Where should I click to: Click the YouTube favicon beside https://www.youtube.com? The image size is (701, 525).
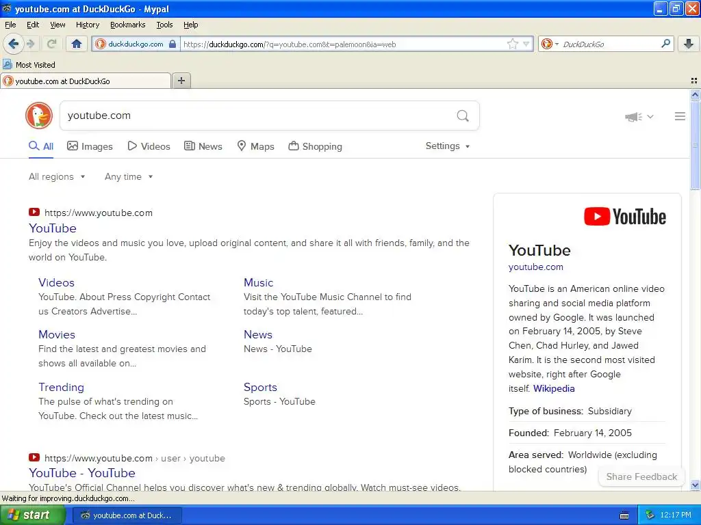[x=34, y=213]
